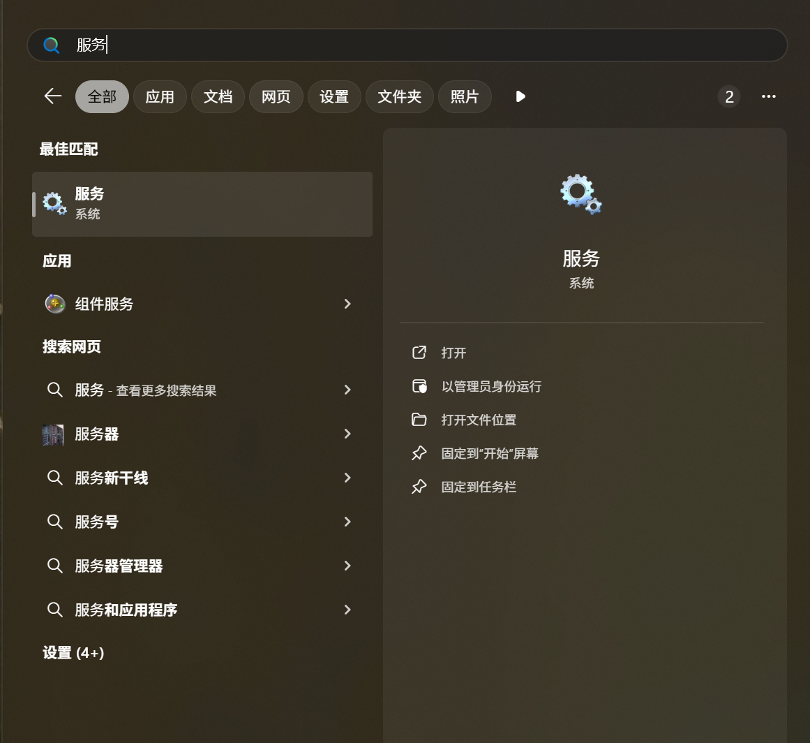Viewport: 810px width, 743px height.
Task: Click the search text input field
Action: pyautogui.click(x=419, y=45)
